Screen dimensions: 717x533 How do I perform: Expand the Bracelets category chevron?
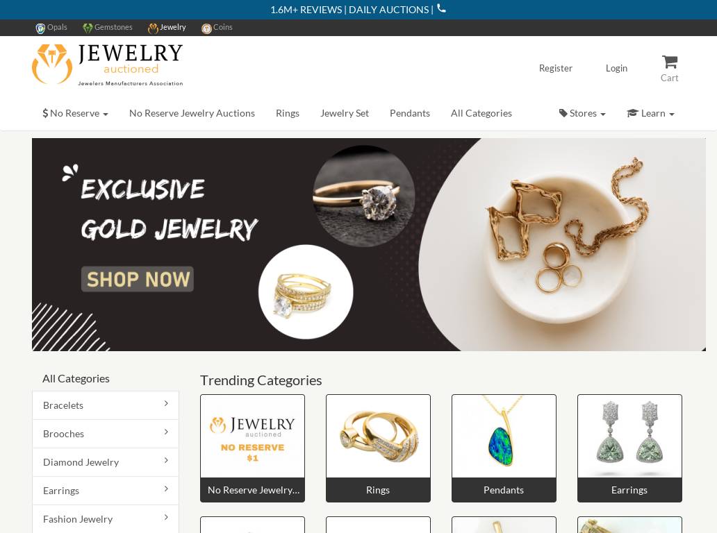[x=166, y=403]
